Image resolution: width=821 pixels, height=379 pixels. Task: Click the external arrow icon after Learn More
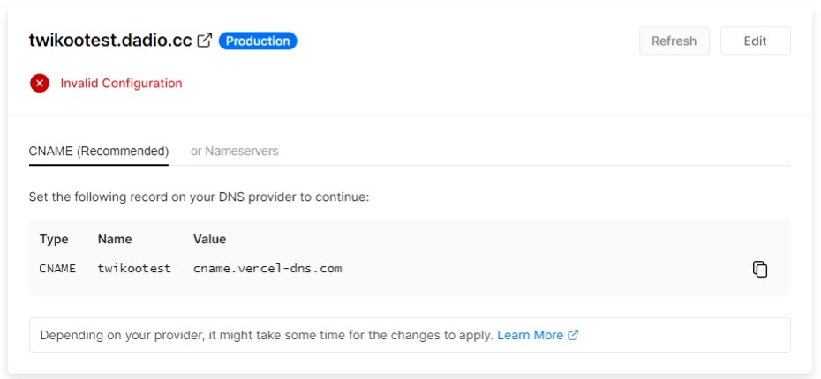(x=573, y=335)
